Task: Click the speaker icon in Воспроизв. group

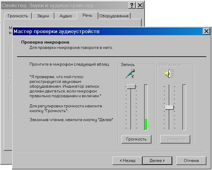Action: click(x=169, y=73)
